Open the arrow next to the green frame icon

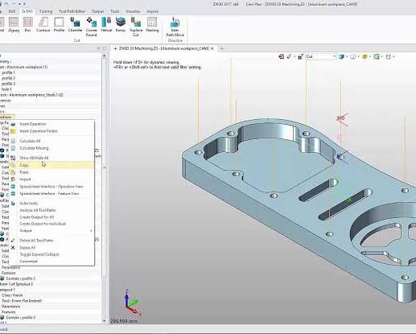pyautogui.click(x=382, y=56)
